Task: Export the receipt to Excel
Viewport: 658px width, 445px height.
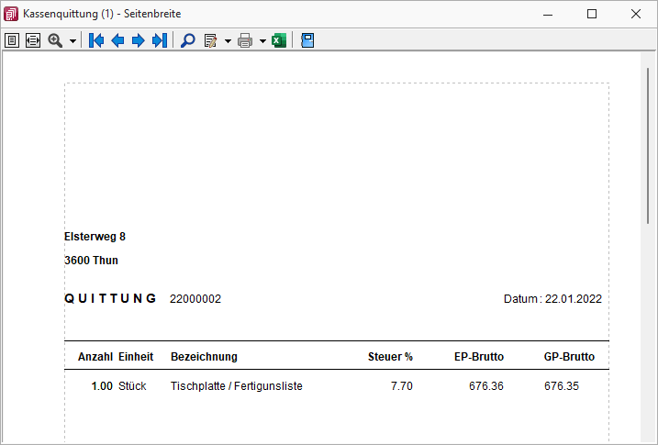Action: pos(279,40)
